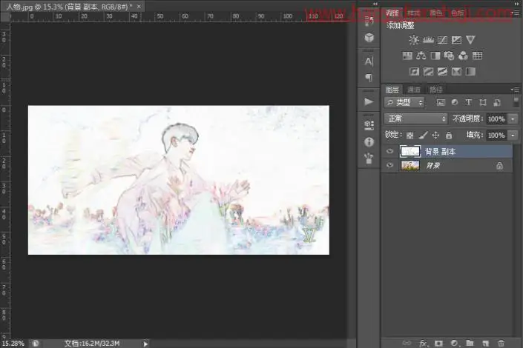Add a Photo Filter adjustment layer
Viewport: 523px width, 348px height.
click(450, 56)
